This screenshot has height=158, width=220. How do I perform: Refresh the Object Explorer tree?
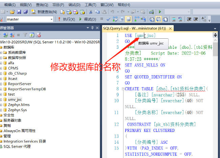[x=32, y=35]
